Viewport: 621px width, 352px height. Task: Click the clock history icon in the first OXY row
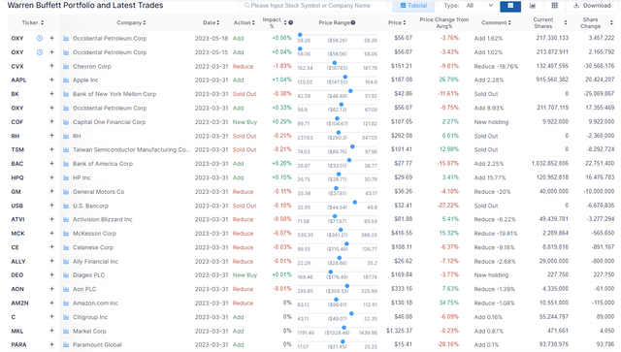coord(40,39)
